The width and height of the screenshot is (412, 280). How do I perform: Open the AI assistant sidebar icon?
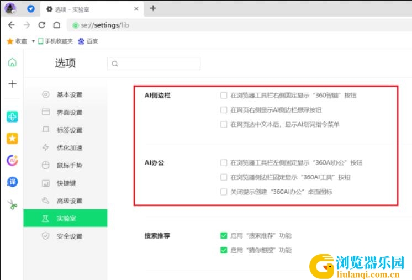point(12,160)
